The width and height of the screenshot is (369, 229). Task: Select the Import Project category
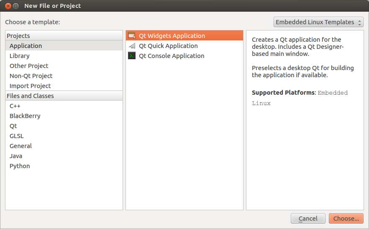pyautogui.click(x=64, y=86)
